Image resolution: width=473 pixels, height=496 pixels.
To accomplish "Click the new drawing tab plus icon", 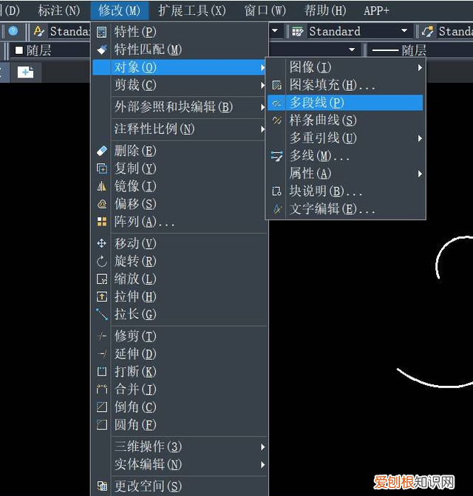I will tap(25, 72).
